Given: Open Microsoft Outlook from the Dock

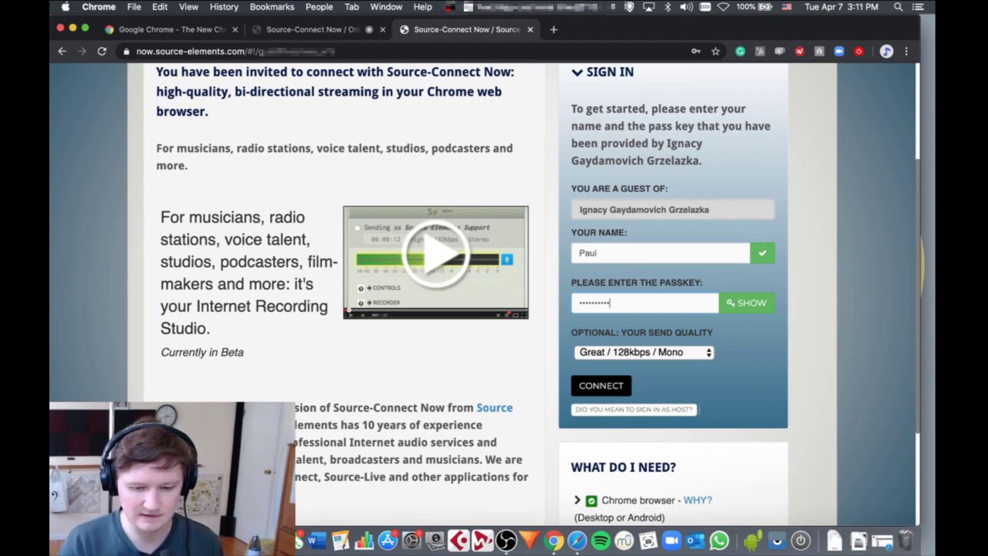Looking at the screenshot, I should pyautogui.click(x=695, y=541).
